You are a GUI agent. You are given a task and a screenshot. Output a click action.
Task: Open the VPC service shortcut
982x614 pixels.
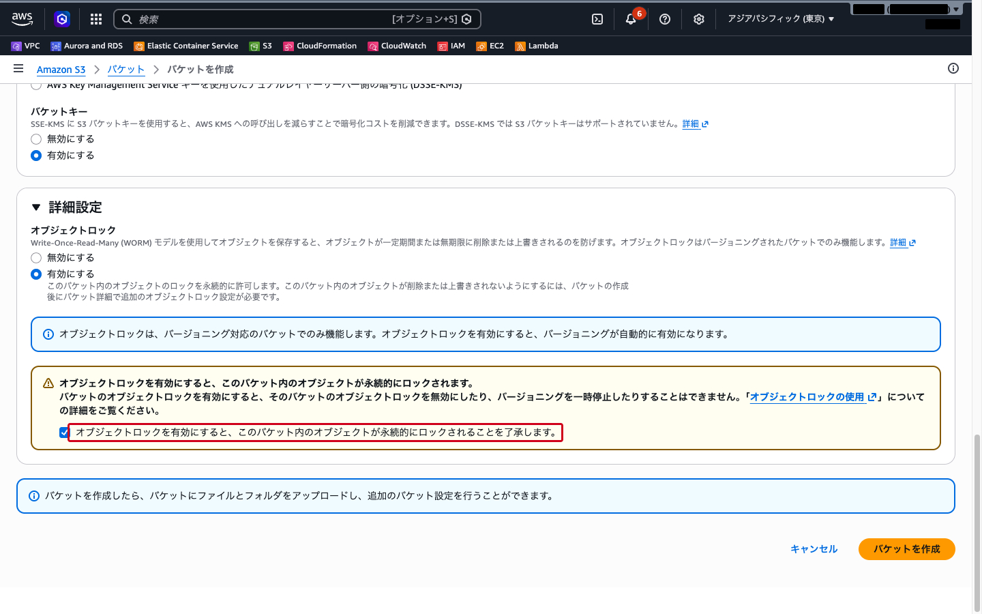pyautogui.click(x=26, y=46)
